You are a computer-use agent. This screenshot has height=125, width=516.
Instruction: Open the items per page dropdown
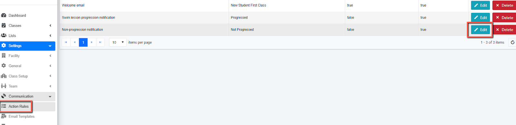(x=118, y=42)
